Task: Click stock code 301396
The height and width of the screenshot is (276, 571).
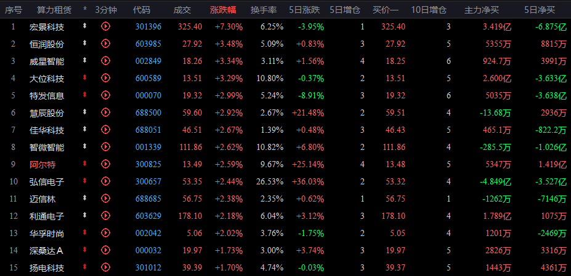Action: pyautogui.click(x=148, y=26)
